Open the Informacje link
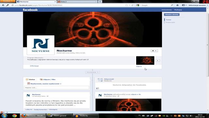 click(34, 66)
